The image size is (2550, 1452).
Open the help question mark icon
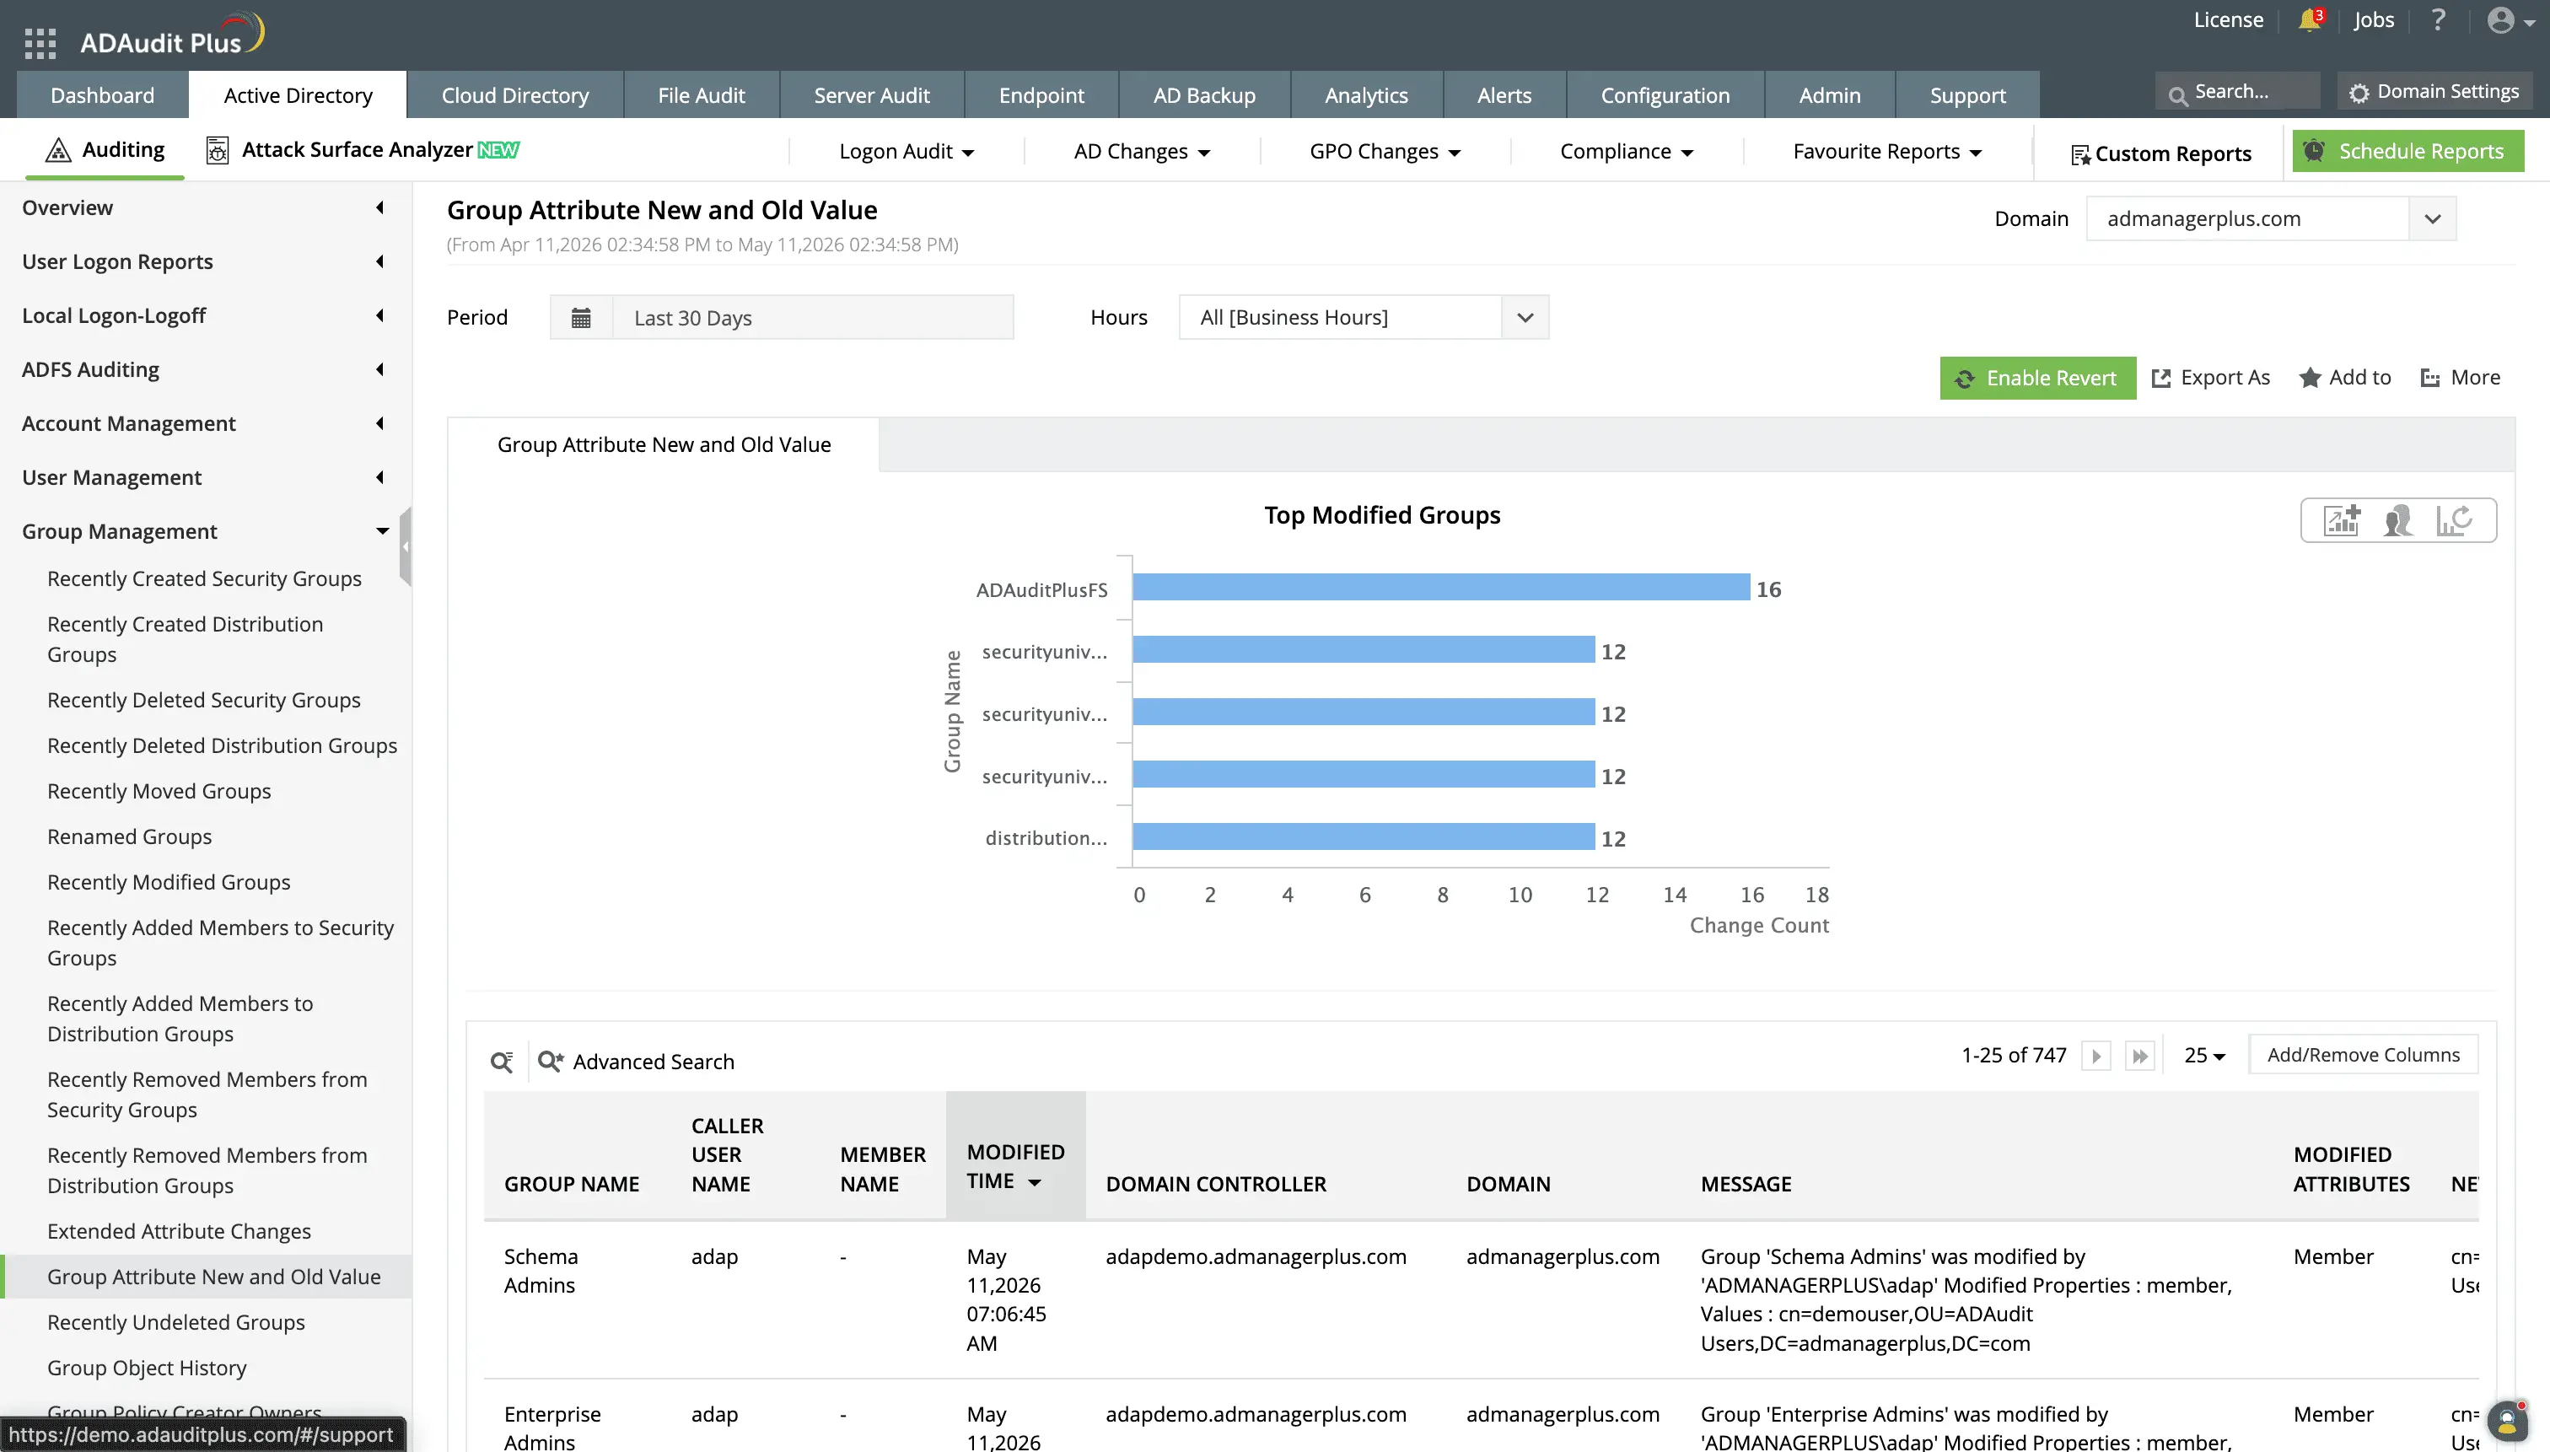2439,20
